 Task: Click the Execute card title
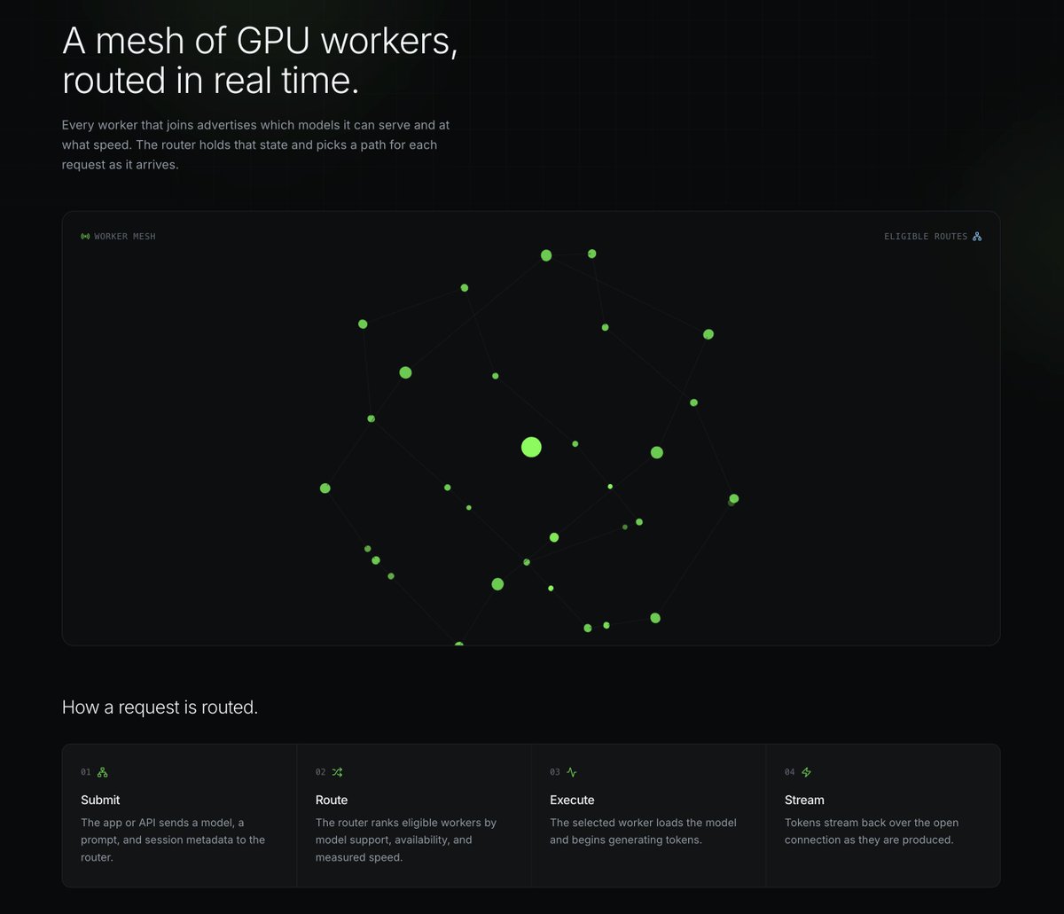tap(572, 800)
